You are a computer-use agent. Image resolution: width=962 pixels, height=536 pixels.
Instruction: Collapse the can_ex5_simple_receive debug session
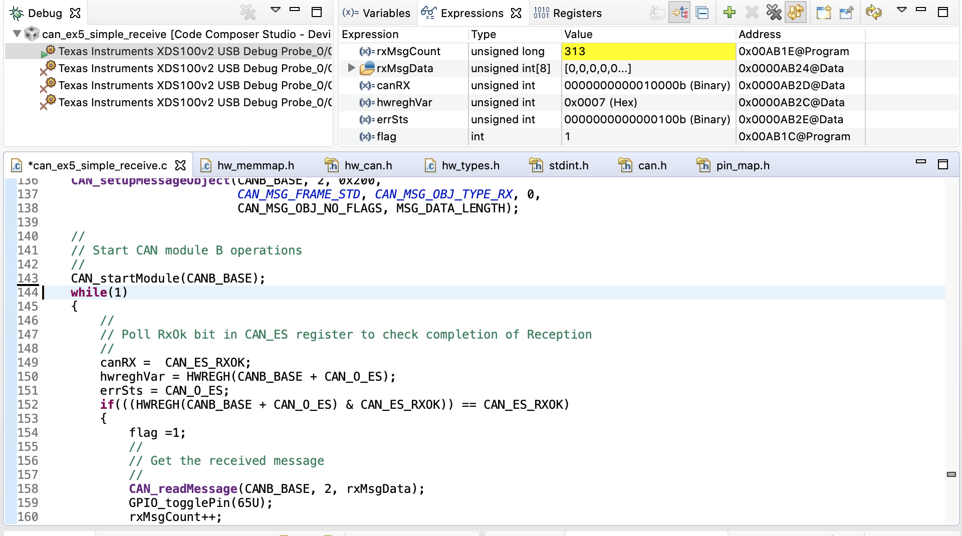click(17, 34)
